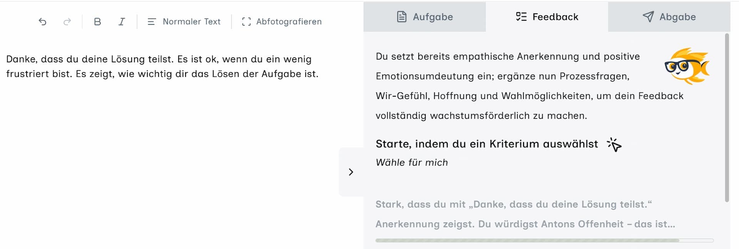Click the cursor pointer icon next to the heading
Image resolution: width=739 pixels, height=249 pixels.
614,145
